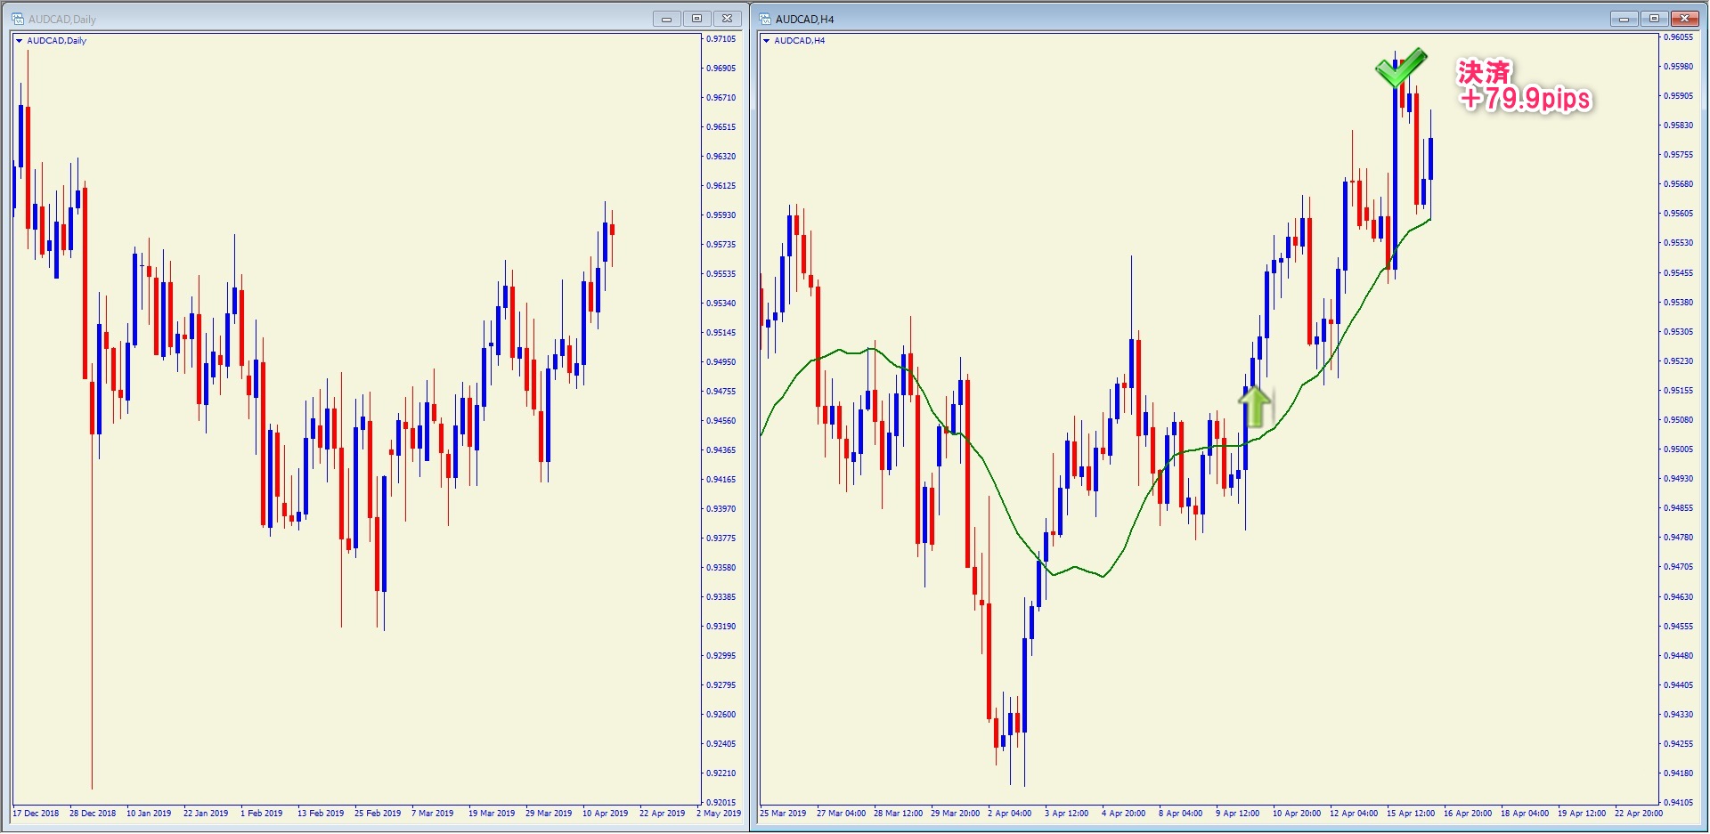Click the 0.95930 price level on Daily scale
This screenshot has width=1710, height=834.
click(721, 215)
